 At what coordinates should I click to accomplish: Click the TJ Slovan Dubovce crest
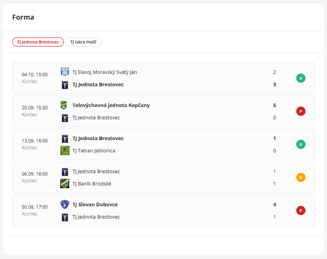pos(65,204)
